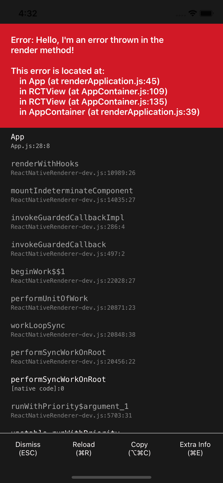Image resolution: width=223 pixels, height=483 pixels.
Task: Tap the performSyncWorkOnRoot native code frame
Action: (58, 384)
